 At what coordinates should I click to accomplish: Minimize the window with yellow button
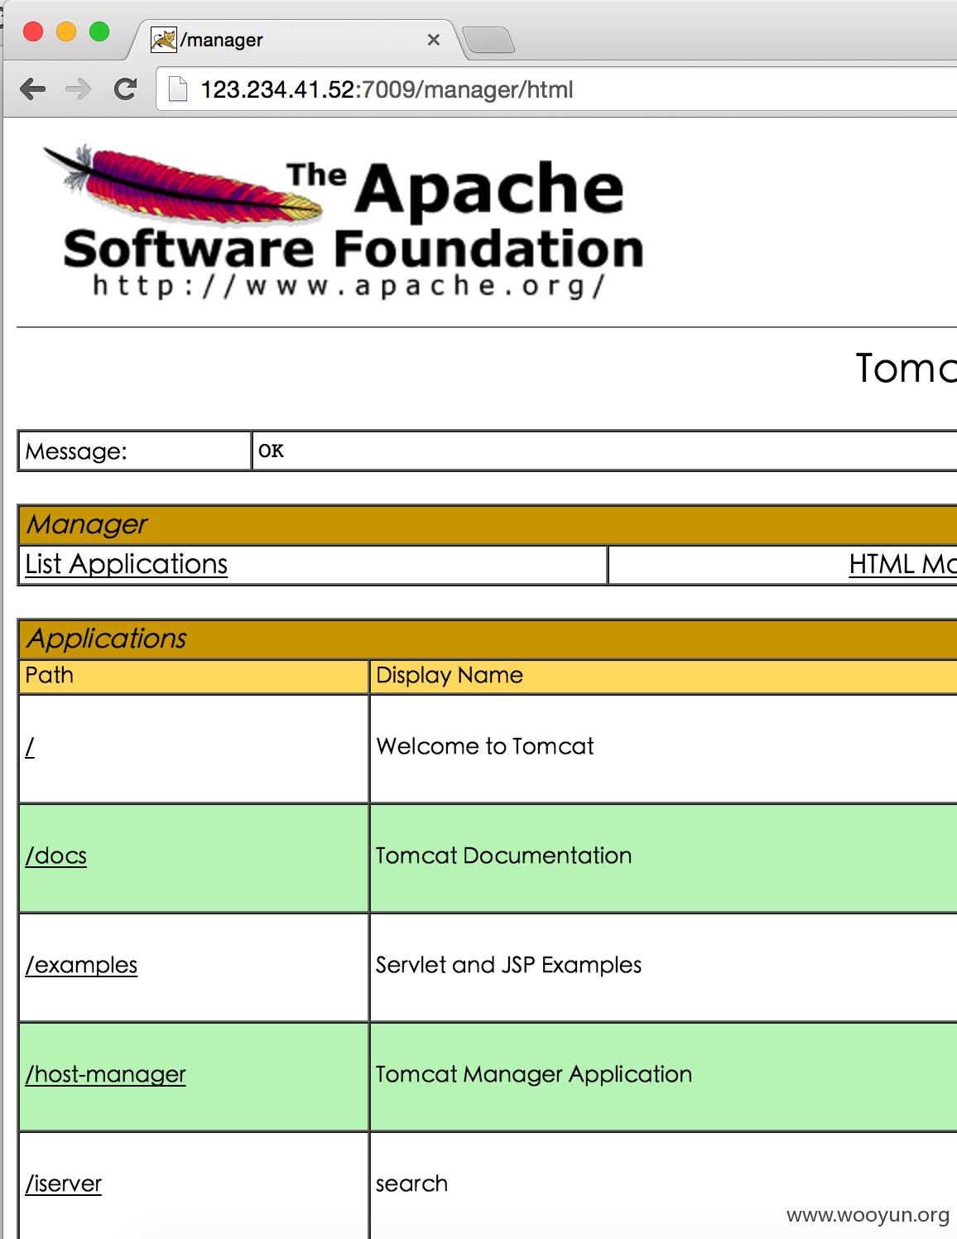[66, 31]
